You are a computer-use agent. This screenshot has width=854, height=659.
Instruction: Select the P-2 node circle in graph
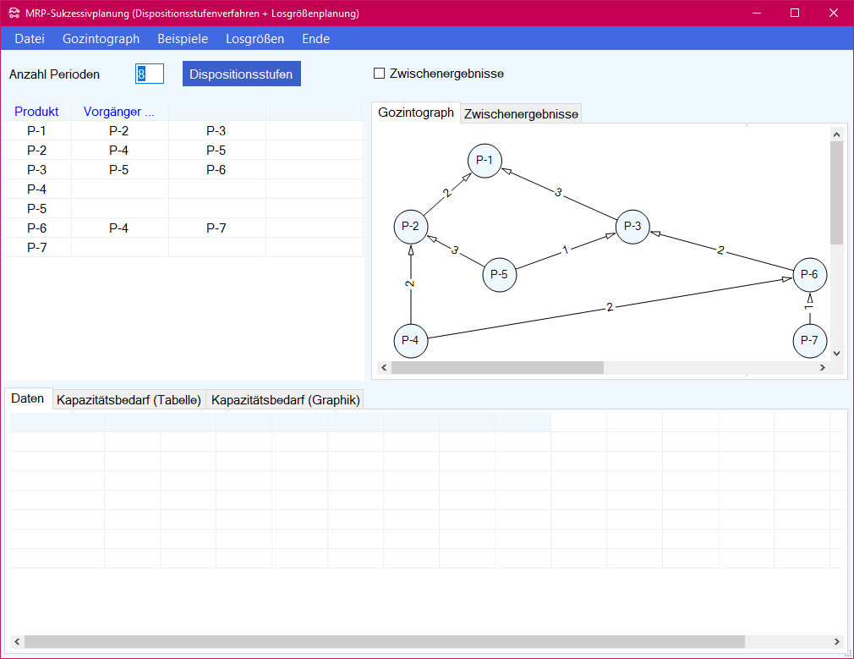tap(411, 226)
